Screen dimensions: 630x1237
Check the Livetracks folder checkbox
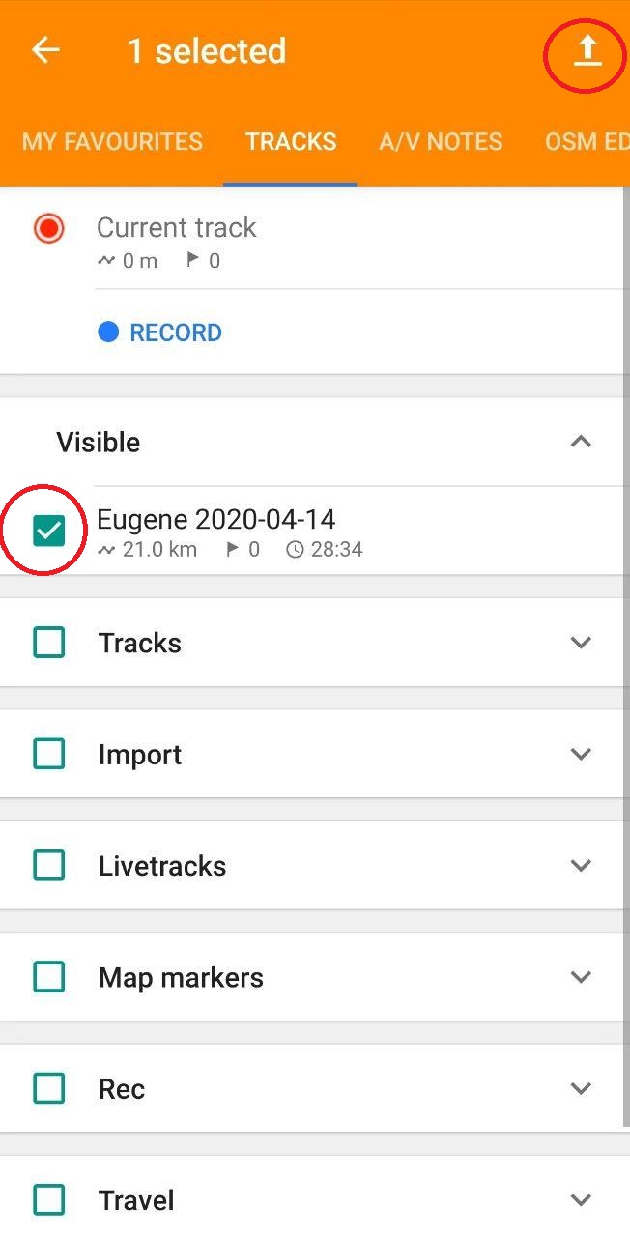pyautogui.click(x=48, y=866)
